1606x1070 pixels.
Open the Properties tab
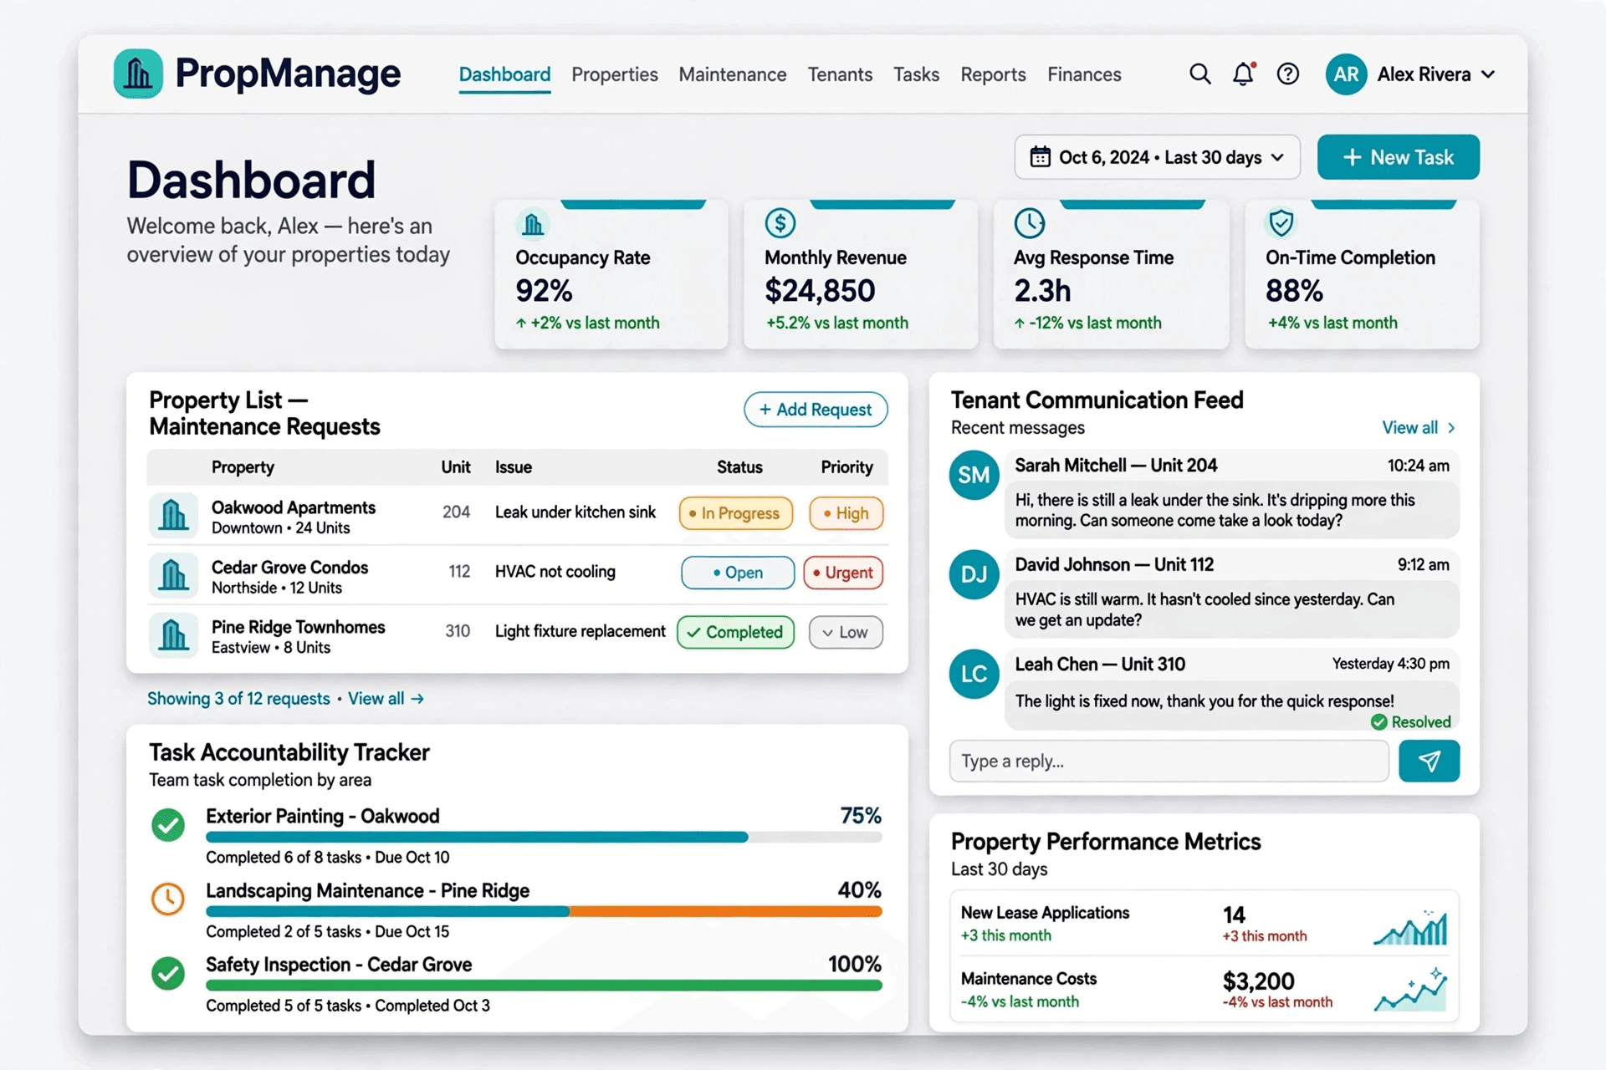pos(615,74)
